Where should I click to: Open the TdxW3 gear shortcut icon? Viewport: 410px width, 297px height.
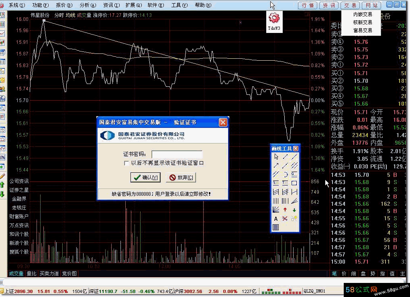point(274,21)
